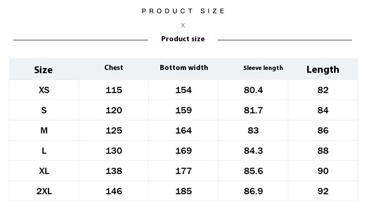The image size is (366, 215).
Task: Select sleeve length value 86.9
Action: (253, 191)
